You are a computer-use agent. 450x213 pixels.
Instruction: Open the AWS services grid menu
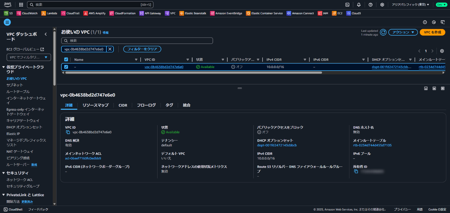click(21, 4)
